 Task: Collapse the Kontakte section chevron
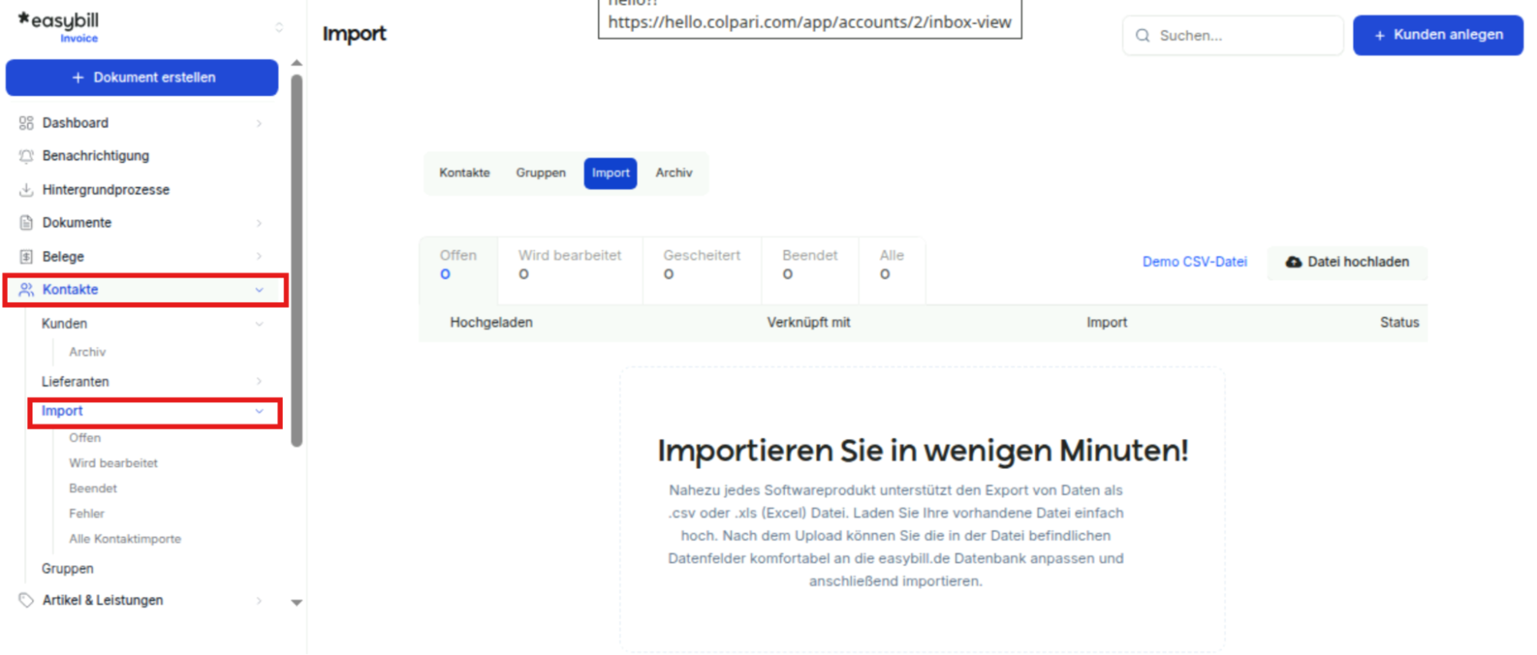259,290
